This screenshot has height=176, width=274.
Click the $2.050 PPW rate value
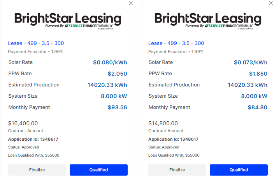pos(118,74)
